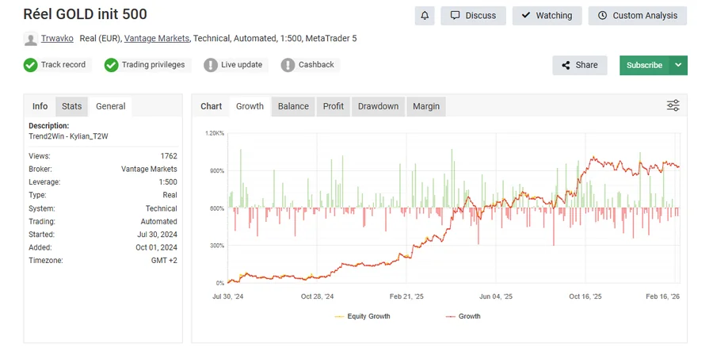Click the Leverage value 1:500 in the General panel

pyautogui.click(x=168, y=182)
